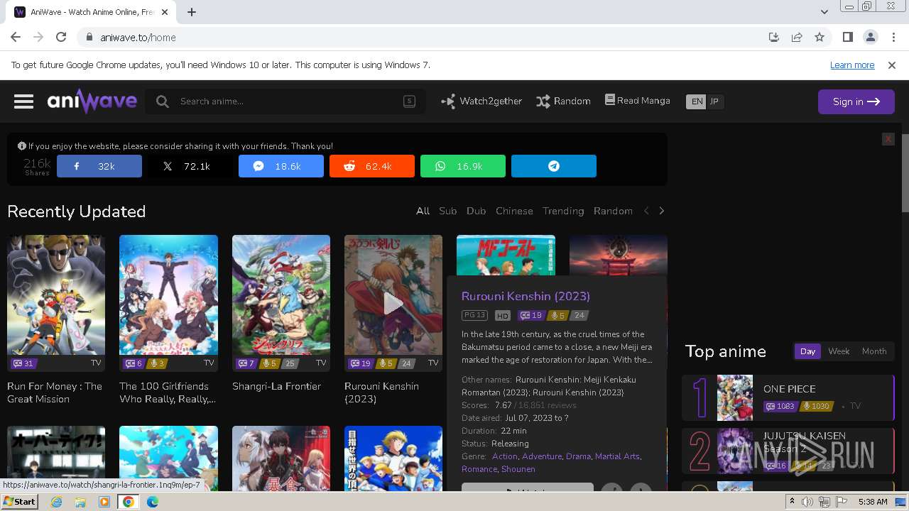Viewport: 909px width, 511px height.
Task: Select the Dub filter tab
Action: (x=476, y=211)
